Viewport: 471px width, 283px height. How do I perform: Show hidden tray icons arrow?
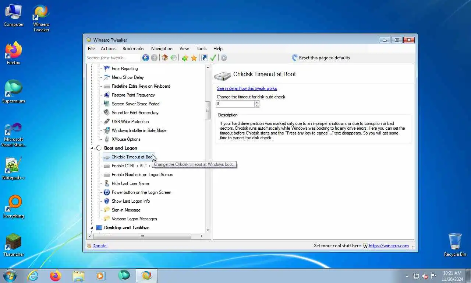(407, 276)
